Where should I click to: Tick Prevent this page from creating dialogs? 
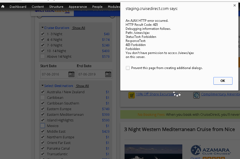point(128,68)
